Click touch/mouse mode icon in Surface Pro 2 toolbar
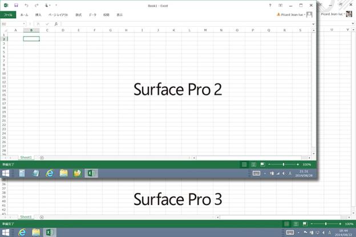The width and height of the screenshot is (356, 237). pyautogui.click(x=47, y=5)
